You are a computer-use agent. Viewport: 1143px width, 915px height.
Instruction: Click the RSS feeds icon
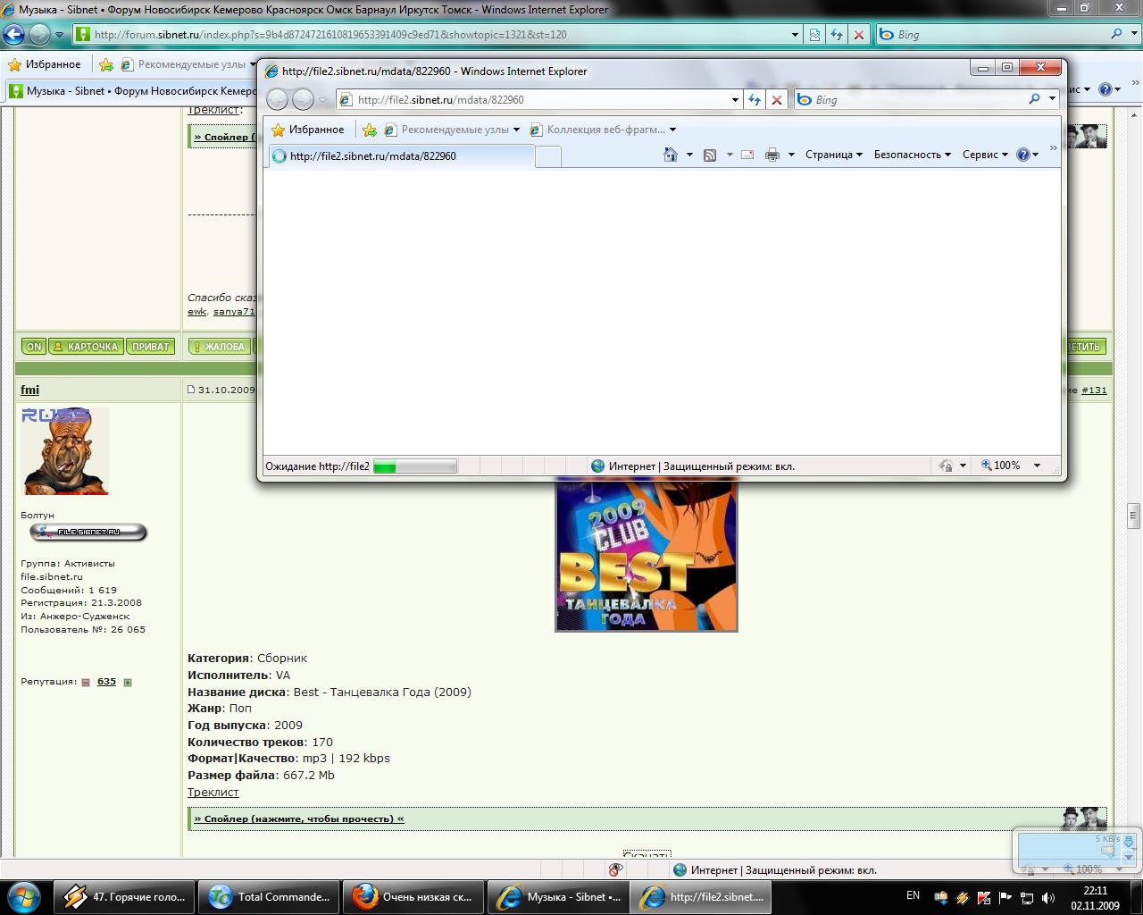710,155
